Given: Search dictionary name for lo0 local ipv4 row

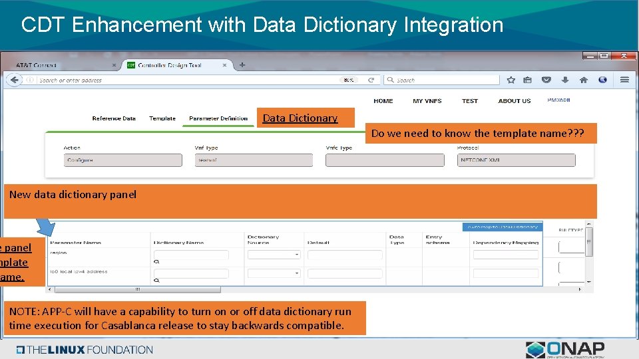Looking at the screenshot, I should point(156,281).
